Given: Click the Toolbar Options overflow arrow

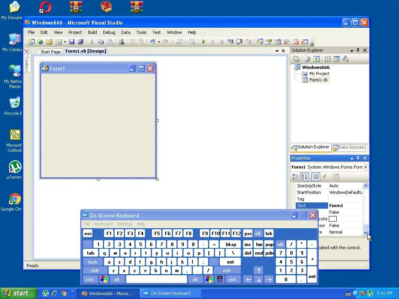Looking at the screenshot, I should [312, 43].
